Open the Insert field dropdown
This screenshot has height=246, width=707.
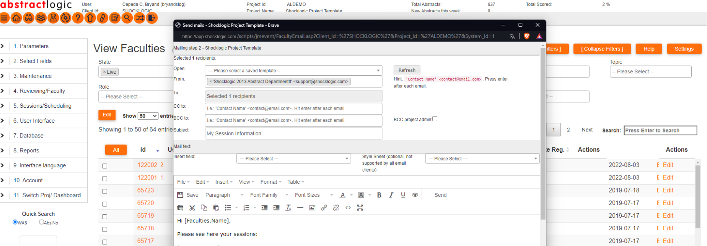coord(293,159)
